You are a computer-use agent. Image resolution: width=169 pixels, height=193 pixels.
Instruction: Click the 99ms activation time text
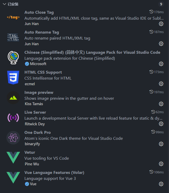(x=160, y=132)
